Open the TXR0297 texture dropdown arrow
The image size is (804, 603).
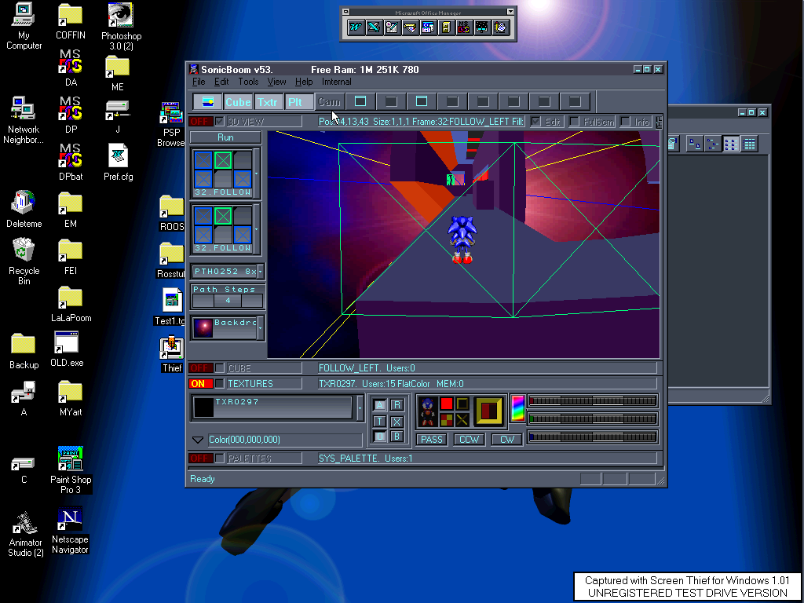(x=360, y=408)
